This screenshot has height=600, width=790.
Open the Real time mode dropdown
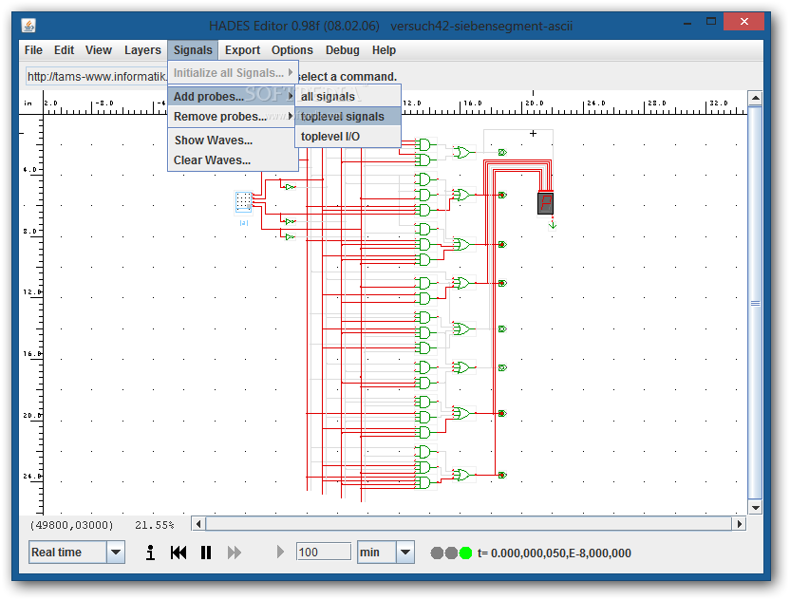pyautogui.click(x=116, y=553)
